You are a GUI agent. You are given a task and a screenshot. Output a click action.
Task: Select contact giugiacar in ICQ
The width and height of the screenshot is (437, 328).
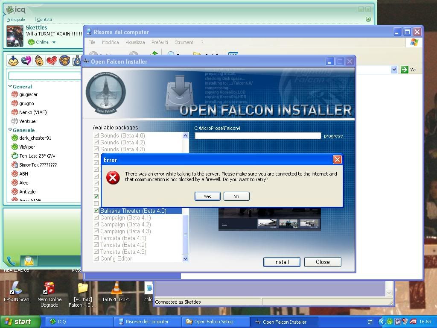28,94
